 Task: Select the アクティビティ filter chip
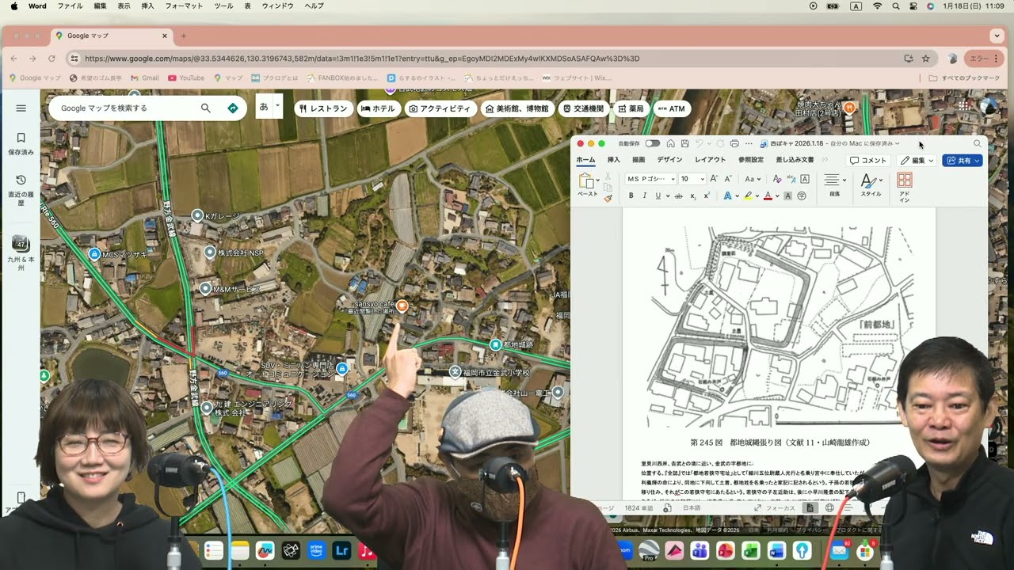pyautogui.click(x=439, y=108)
